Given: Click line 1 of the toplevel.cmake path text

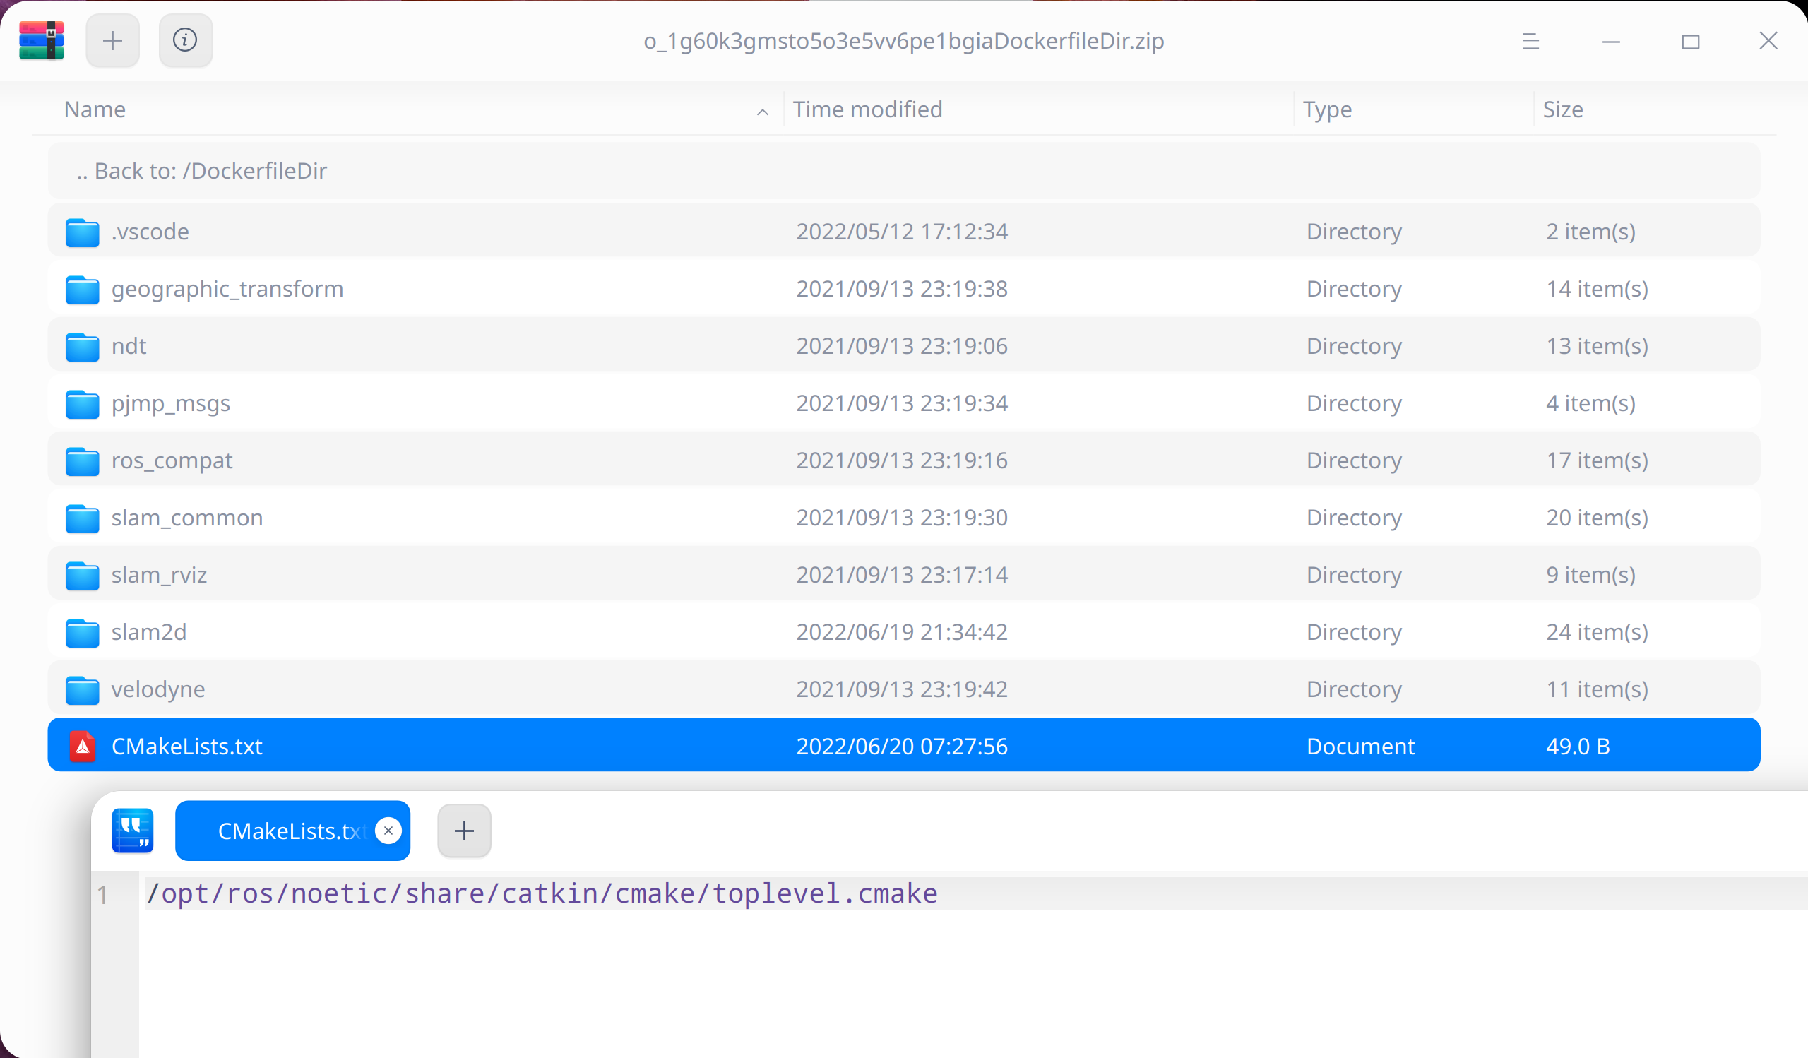Looking at the screenshot, I should (542, 893).
